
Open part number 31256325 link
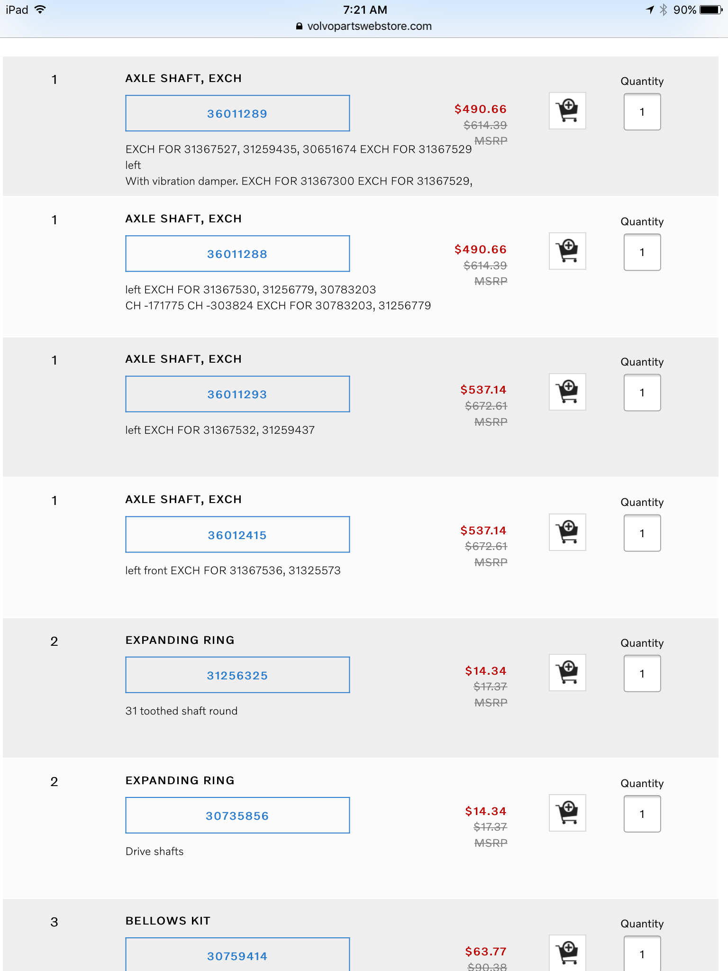[x=237, y=675]
